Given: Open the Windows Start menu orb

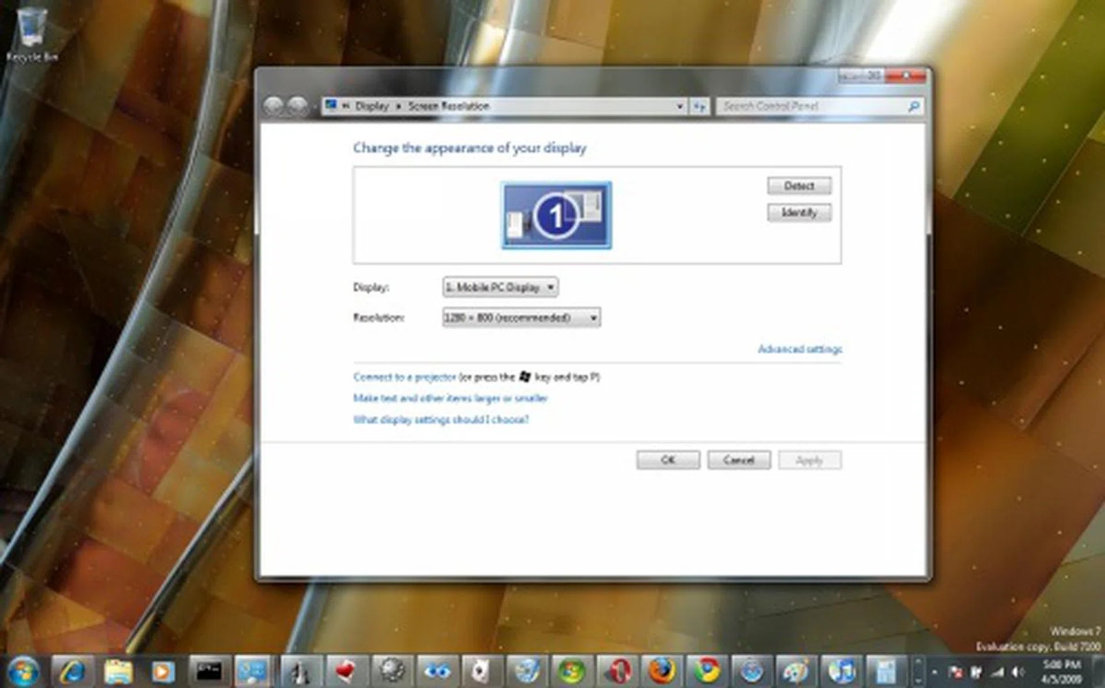Looking at the screenshot, I should click(x=23, y=671).
